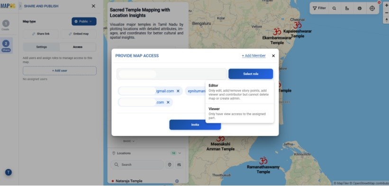
Task: Collapse the Locations section chevron
Action: [180, 153]
